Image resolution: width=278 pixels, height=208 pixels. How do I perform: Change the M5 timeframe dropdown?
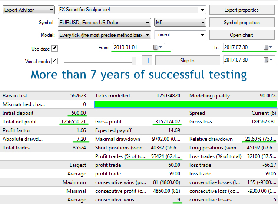tap(202, 23)
